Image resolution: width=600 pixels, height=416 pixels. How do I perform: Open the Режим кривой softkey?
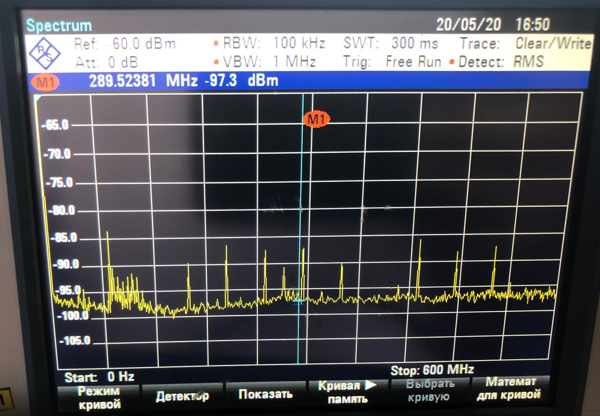point(99,398)
